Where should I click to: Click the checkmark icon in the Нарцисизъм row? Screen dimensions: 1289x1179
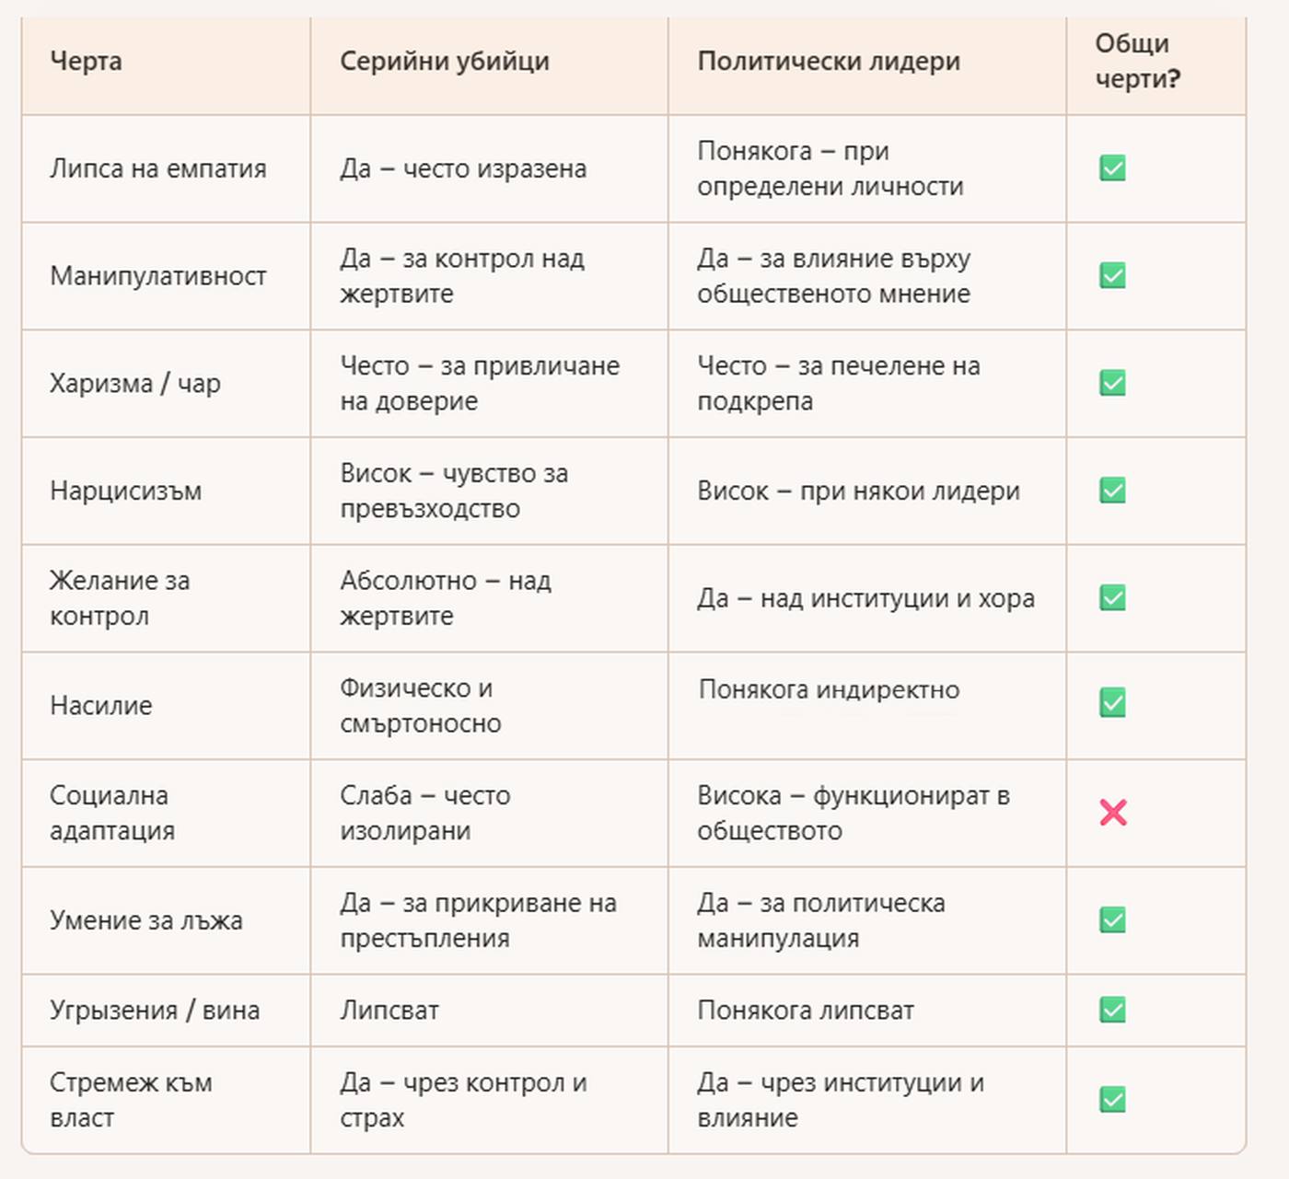pos(1112,491)
